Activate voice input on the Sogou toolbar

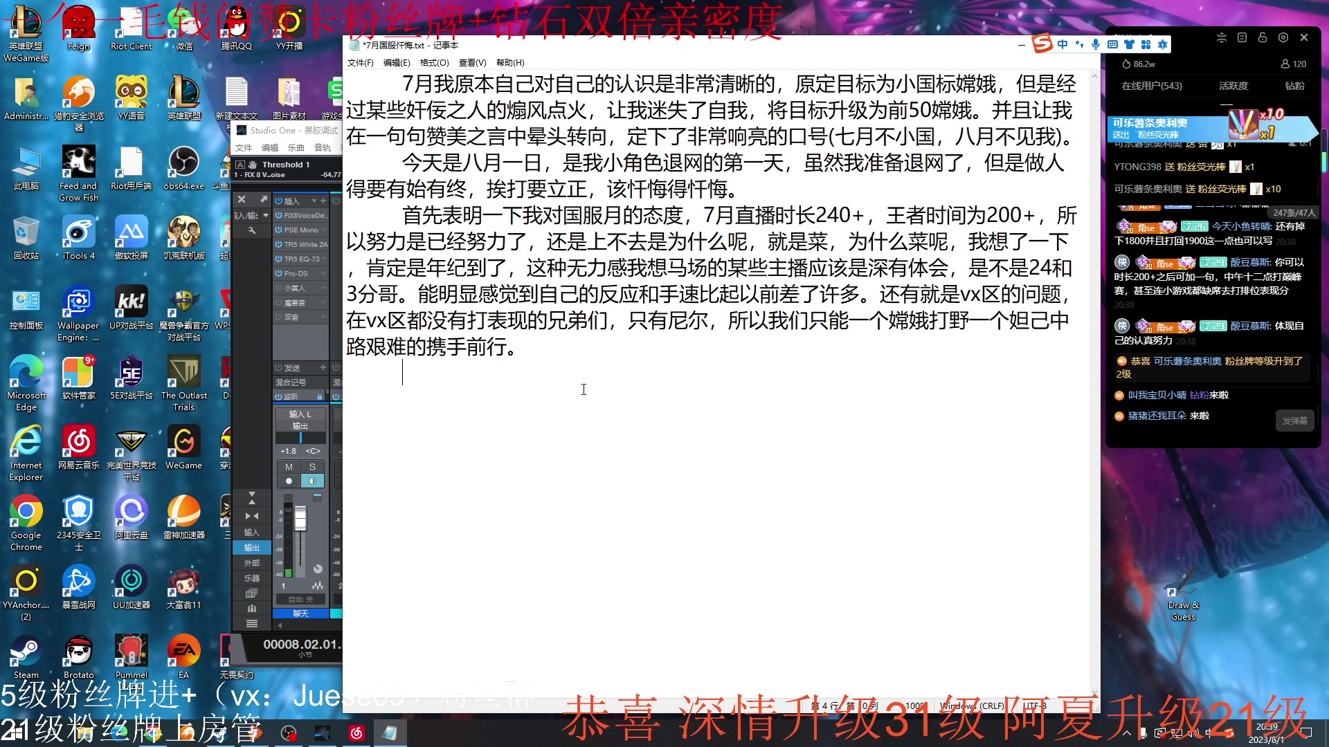point(1096,44)
